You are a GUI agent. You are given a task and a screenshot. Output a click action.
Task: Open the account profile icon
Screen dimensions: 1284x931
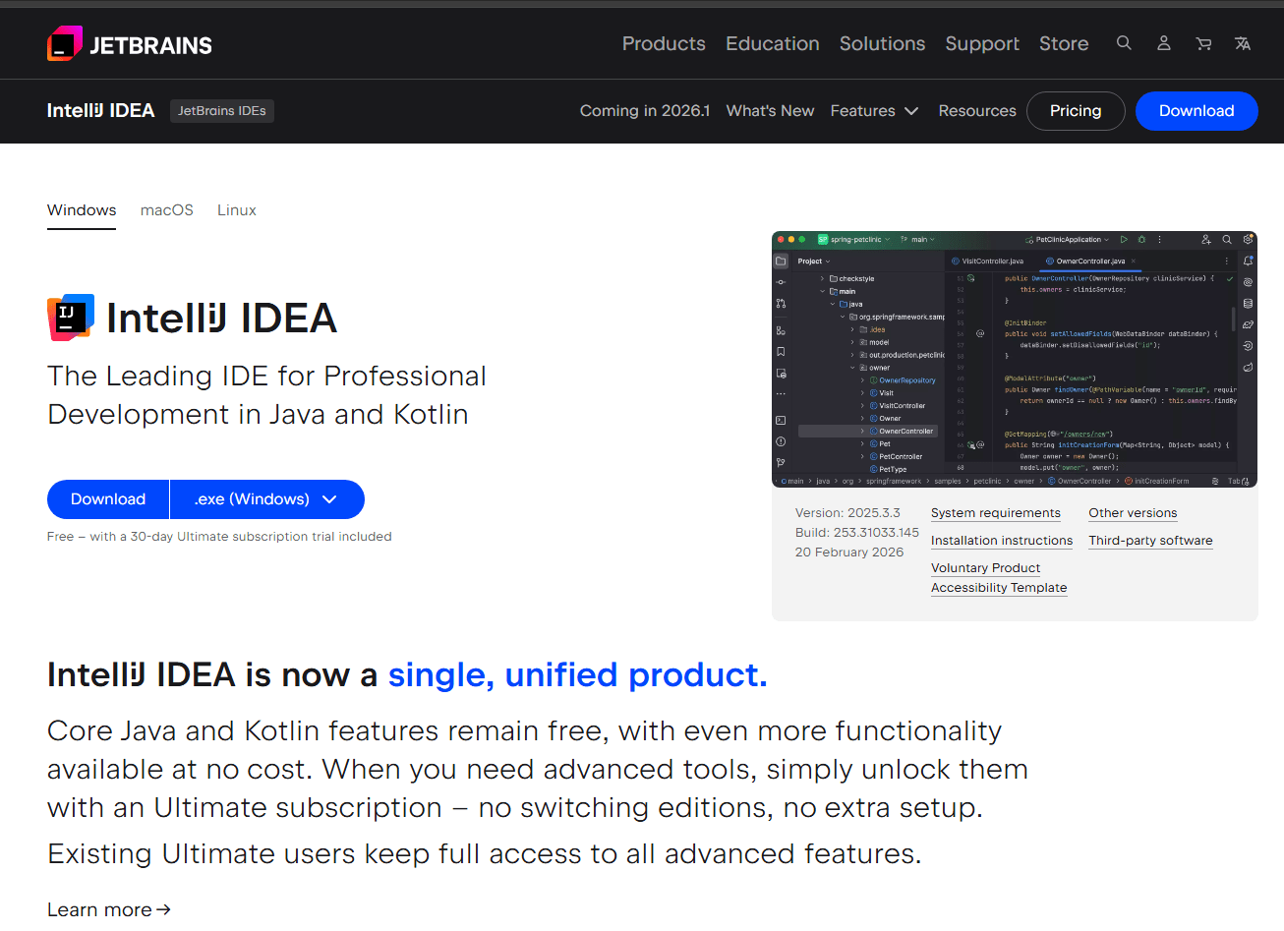click(1164, 43)
